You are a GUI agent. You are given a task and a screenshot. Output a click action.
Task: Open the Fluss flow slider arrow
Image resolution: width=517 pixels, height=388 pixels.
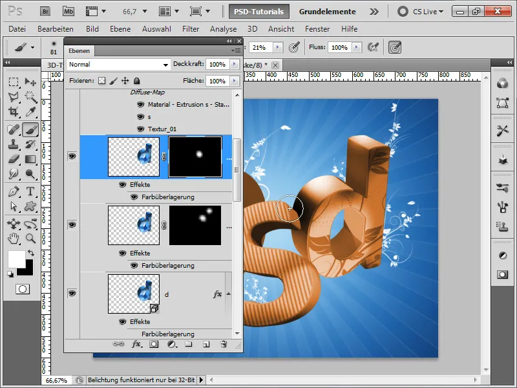tap(356, 47)
